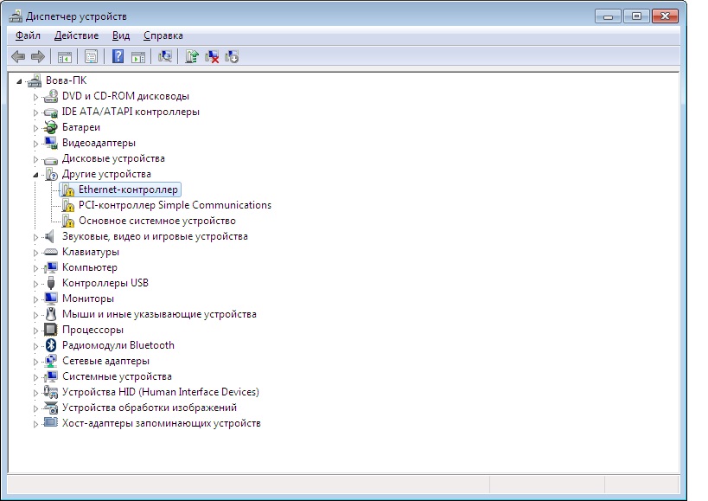This screenshot has width=708, height=501.
Task: Open Properties toolbar icon
Action: click(x=91, y=56)
